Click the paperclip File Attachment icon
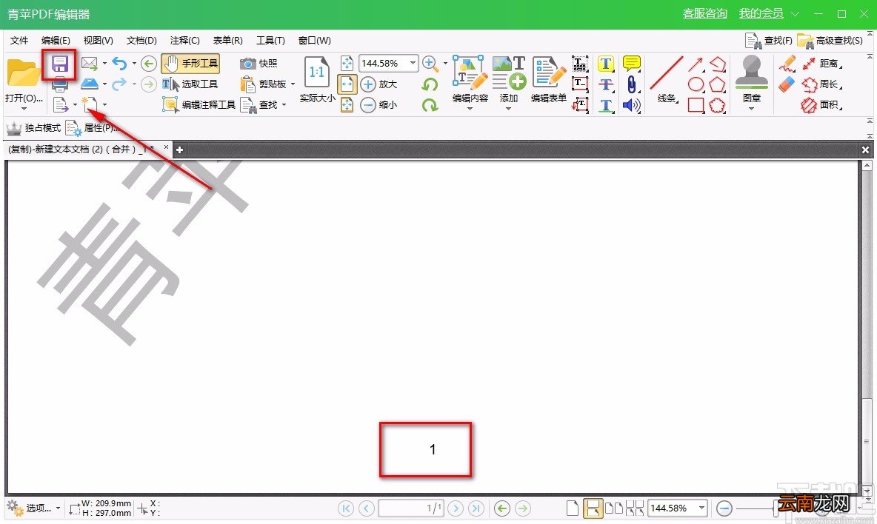 pyautogui.click(x=632, y=84)
